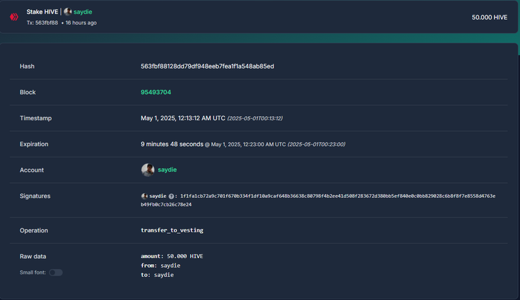The image size is (520, 300).
Task: Click saydie signer name in Signatures
Action: coord(158,196)
